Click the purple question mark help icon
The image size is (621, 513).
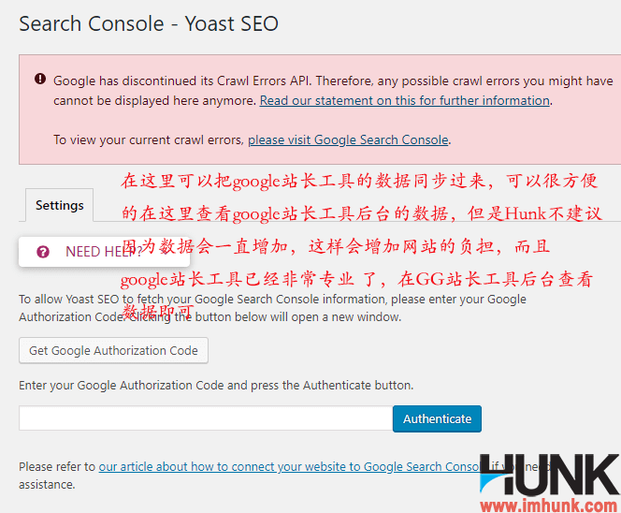[x=43, y=252]
